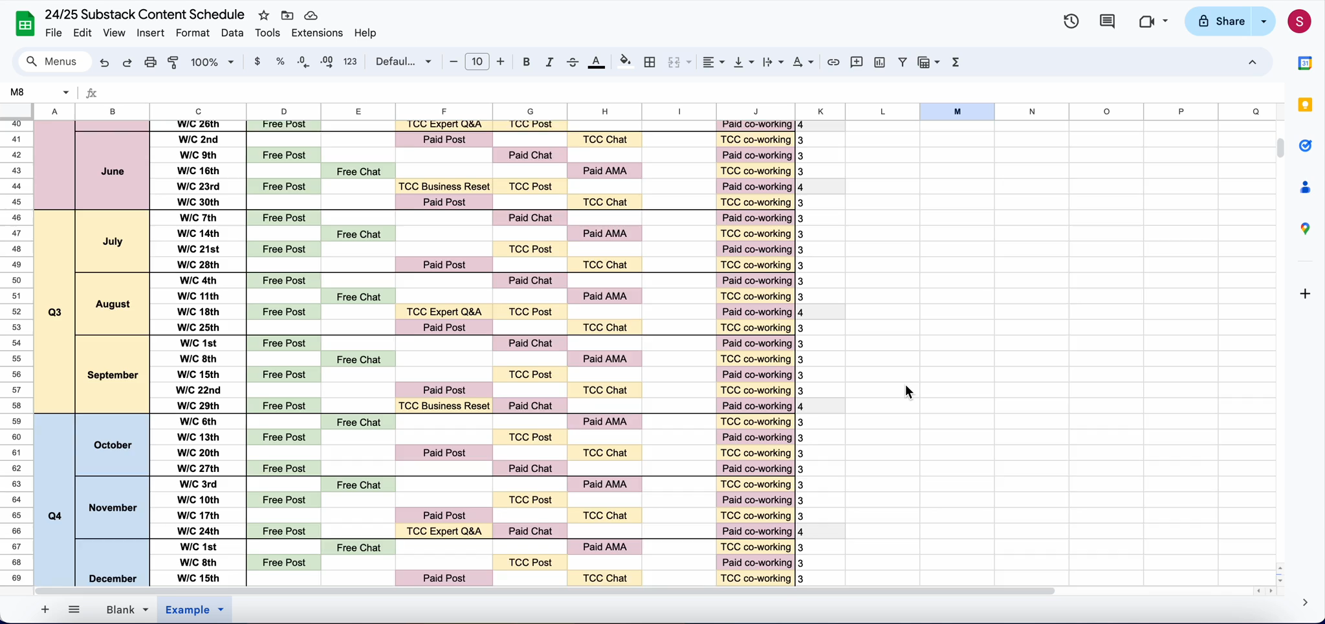The height and width of the screenshot is (624, 1325).
Task: Expand the zoom level dropdown
Action: pyautogui.click(x=212, y=62)
